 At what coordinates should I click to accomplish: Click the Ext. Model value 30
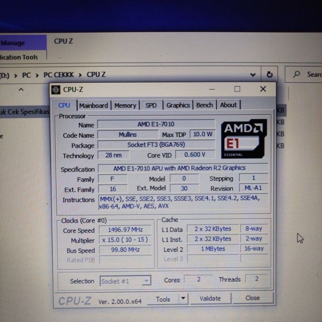tap(184, 188)
